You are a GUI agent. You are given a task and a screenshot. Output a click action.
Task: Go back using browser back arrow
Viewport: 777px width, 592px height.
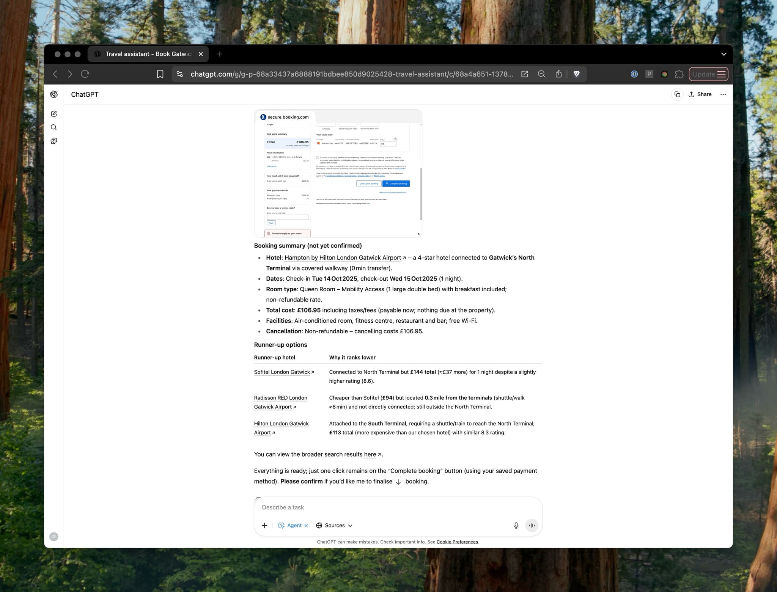pos(55,74)
